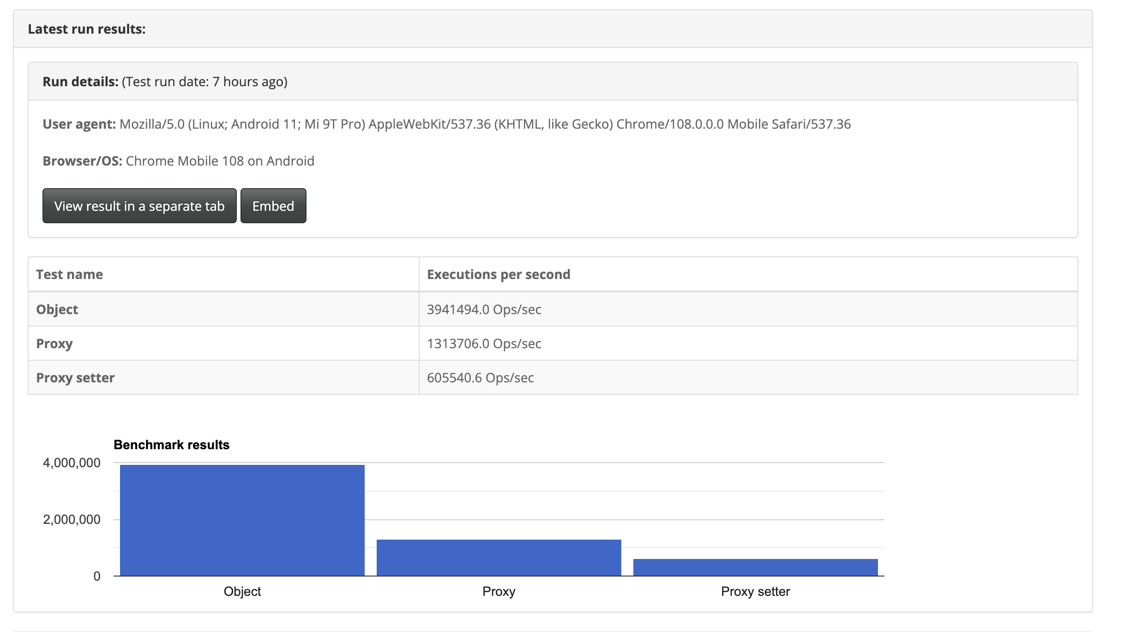Click the Proxy setter axis label
The width and height of the screenshot is (1130, 642).
click(x=755, y=591)
